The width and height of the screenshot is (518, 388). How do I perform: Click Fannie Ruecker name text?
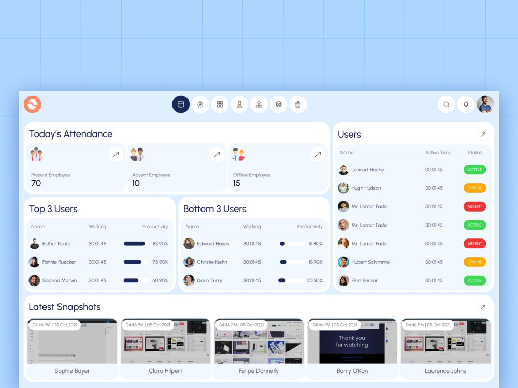[59, 262]
